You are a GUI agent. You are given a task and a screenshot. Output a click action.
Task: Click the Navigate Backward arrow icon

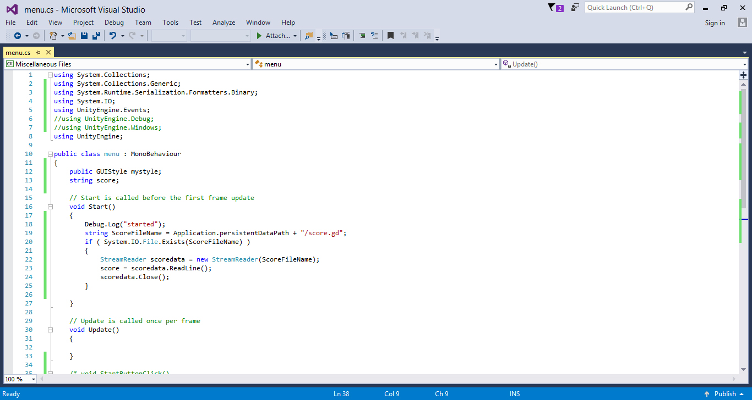tap(17, 36)
